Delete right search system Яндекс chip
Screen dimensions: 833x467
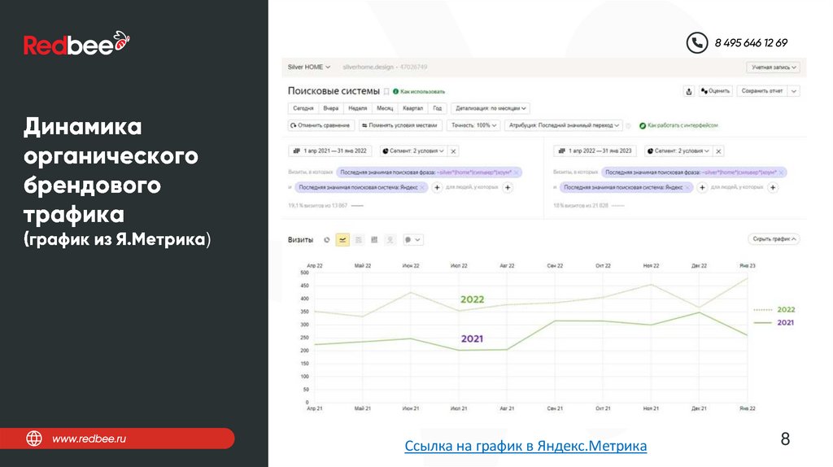[687, 188]
